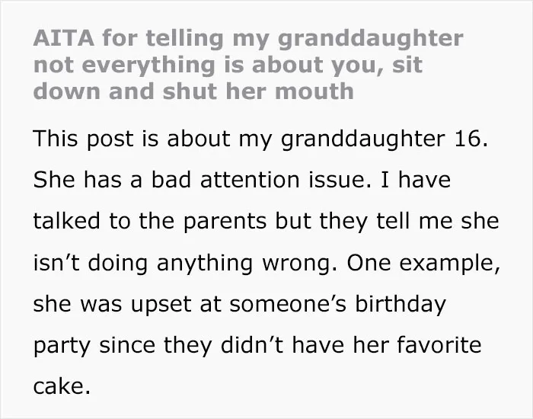Select the title line 'not everything is about you, sit'
Screen dimensions: 533x419
(x=228, y=66)
